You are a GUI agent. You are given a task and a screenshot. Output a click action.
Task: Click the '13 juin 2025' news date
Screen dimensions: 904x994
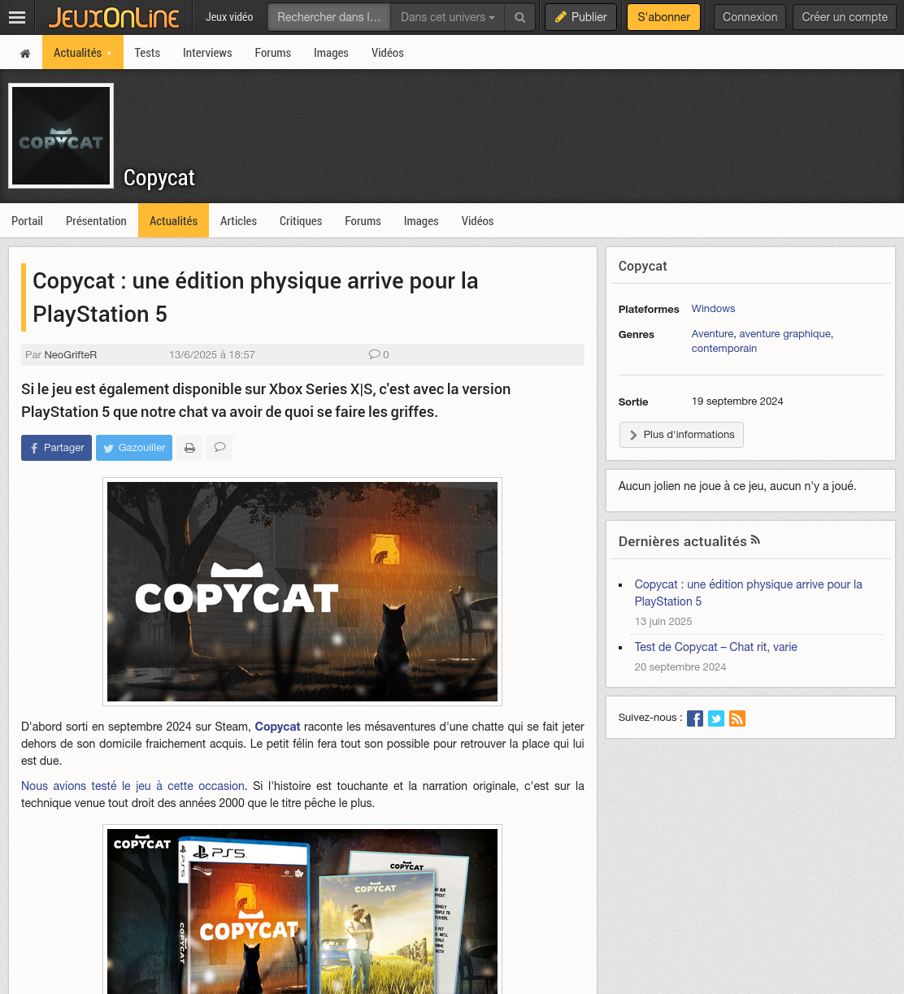pyautogui.click(x=663, y=622)
